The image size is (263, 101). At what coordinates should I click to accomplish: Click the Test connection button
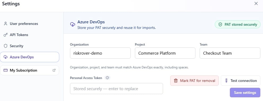(240, 81)
